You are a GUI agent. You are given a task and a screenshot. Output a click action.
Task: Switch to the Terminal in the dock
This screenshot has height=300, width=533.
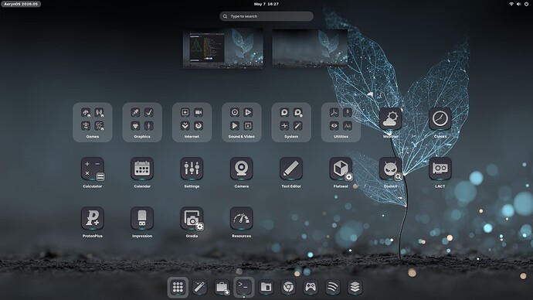244,287
